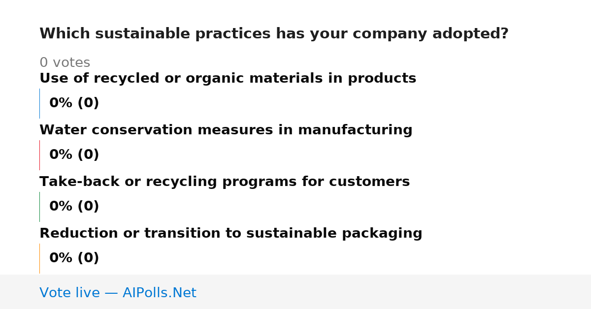Click 0% (0) result under take-back programs

tap(74, 207)
